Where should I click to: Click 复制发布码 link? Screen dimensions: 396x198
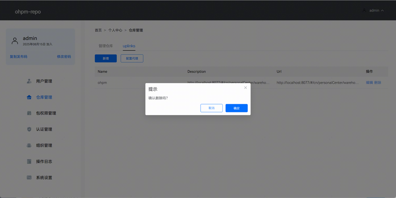(18, 57)
